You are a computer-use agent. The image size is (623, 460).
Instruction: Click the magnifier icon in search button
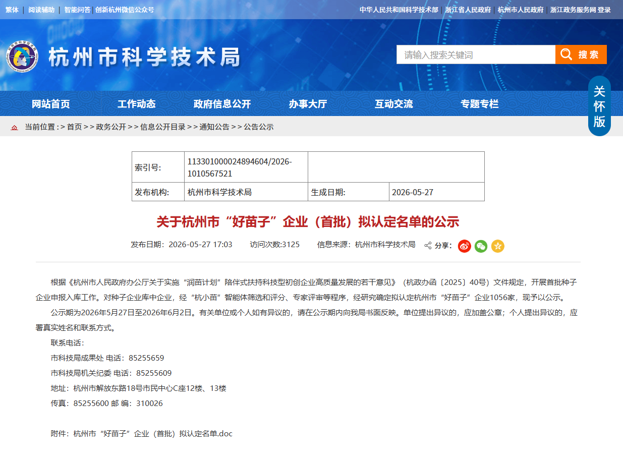point(566,54)
